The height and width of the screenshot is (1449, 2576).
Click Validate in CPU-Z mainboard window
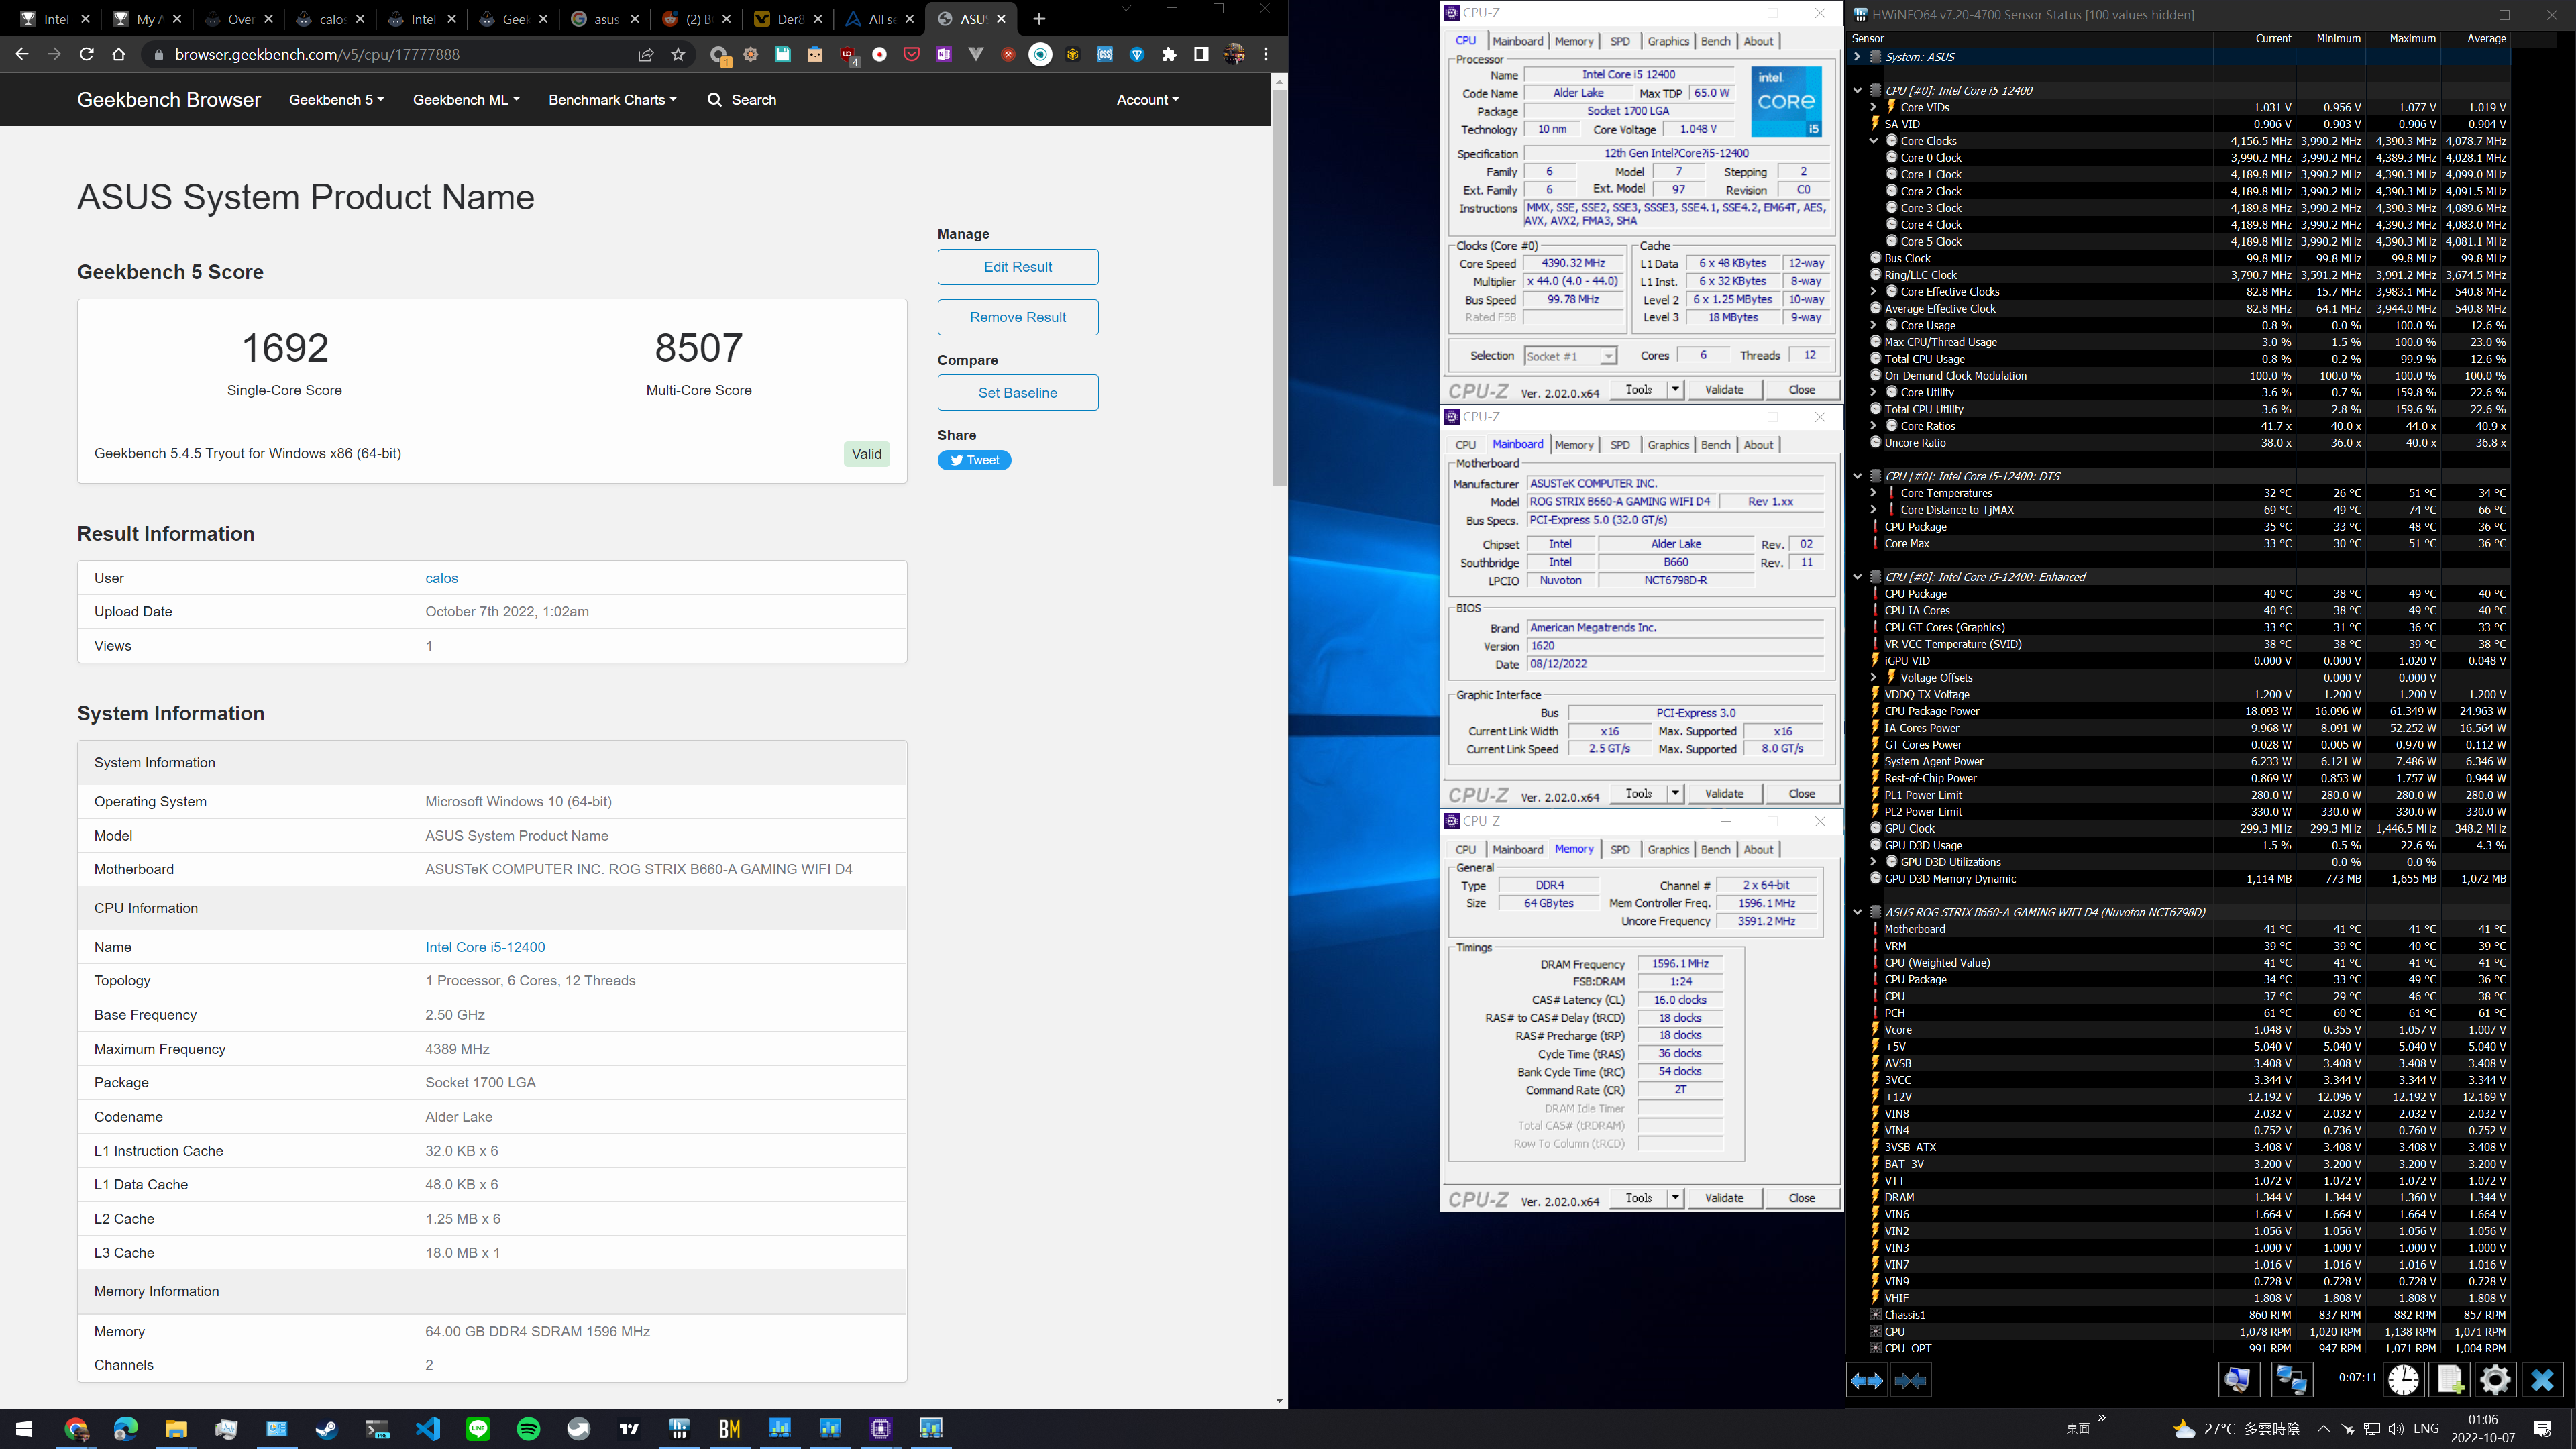tap(1723, 793)
